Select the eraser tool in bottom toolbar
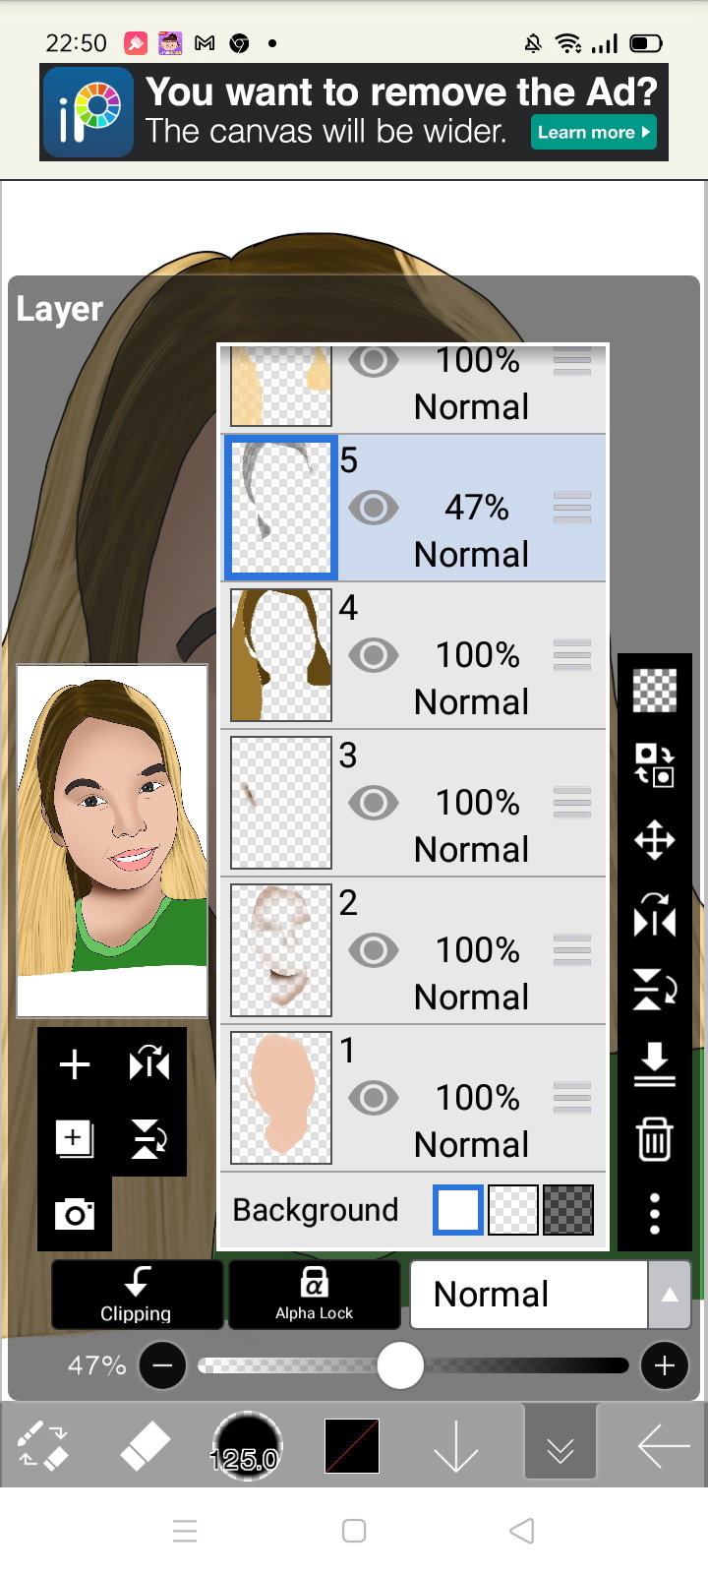Screen dimensions: 708x1574 coord(145,1447)
